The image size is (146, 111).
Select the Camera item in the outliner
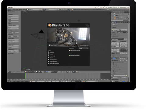point(117,17)
